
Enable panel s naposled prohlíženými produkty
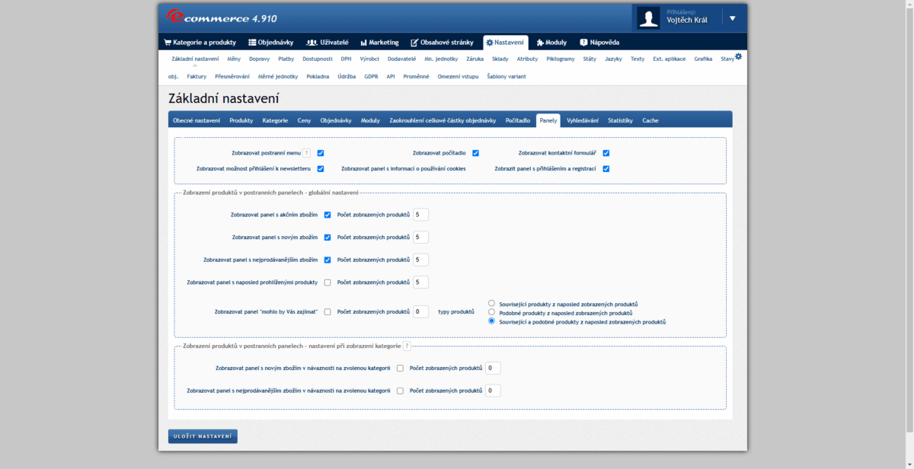[328, 282]
